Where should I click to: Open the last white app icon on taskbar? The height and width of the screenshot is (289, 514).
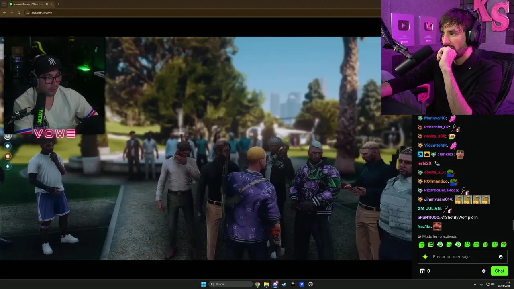pos(310,284)
